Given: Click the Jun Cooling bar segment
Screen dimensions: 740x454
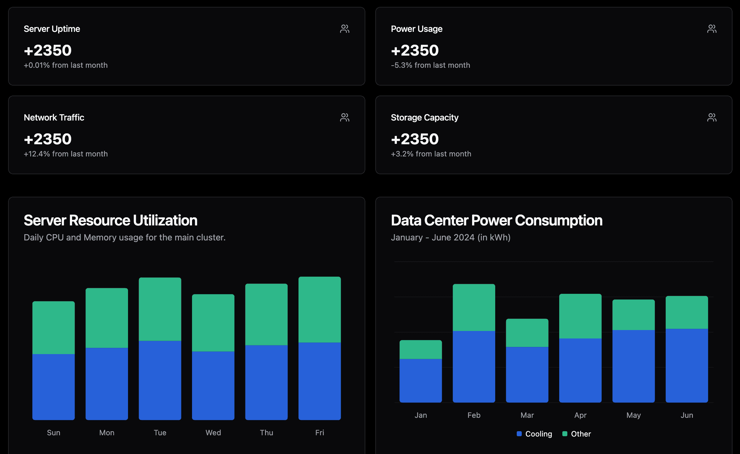Looking at the screenshot, I should click(687, 366).
